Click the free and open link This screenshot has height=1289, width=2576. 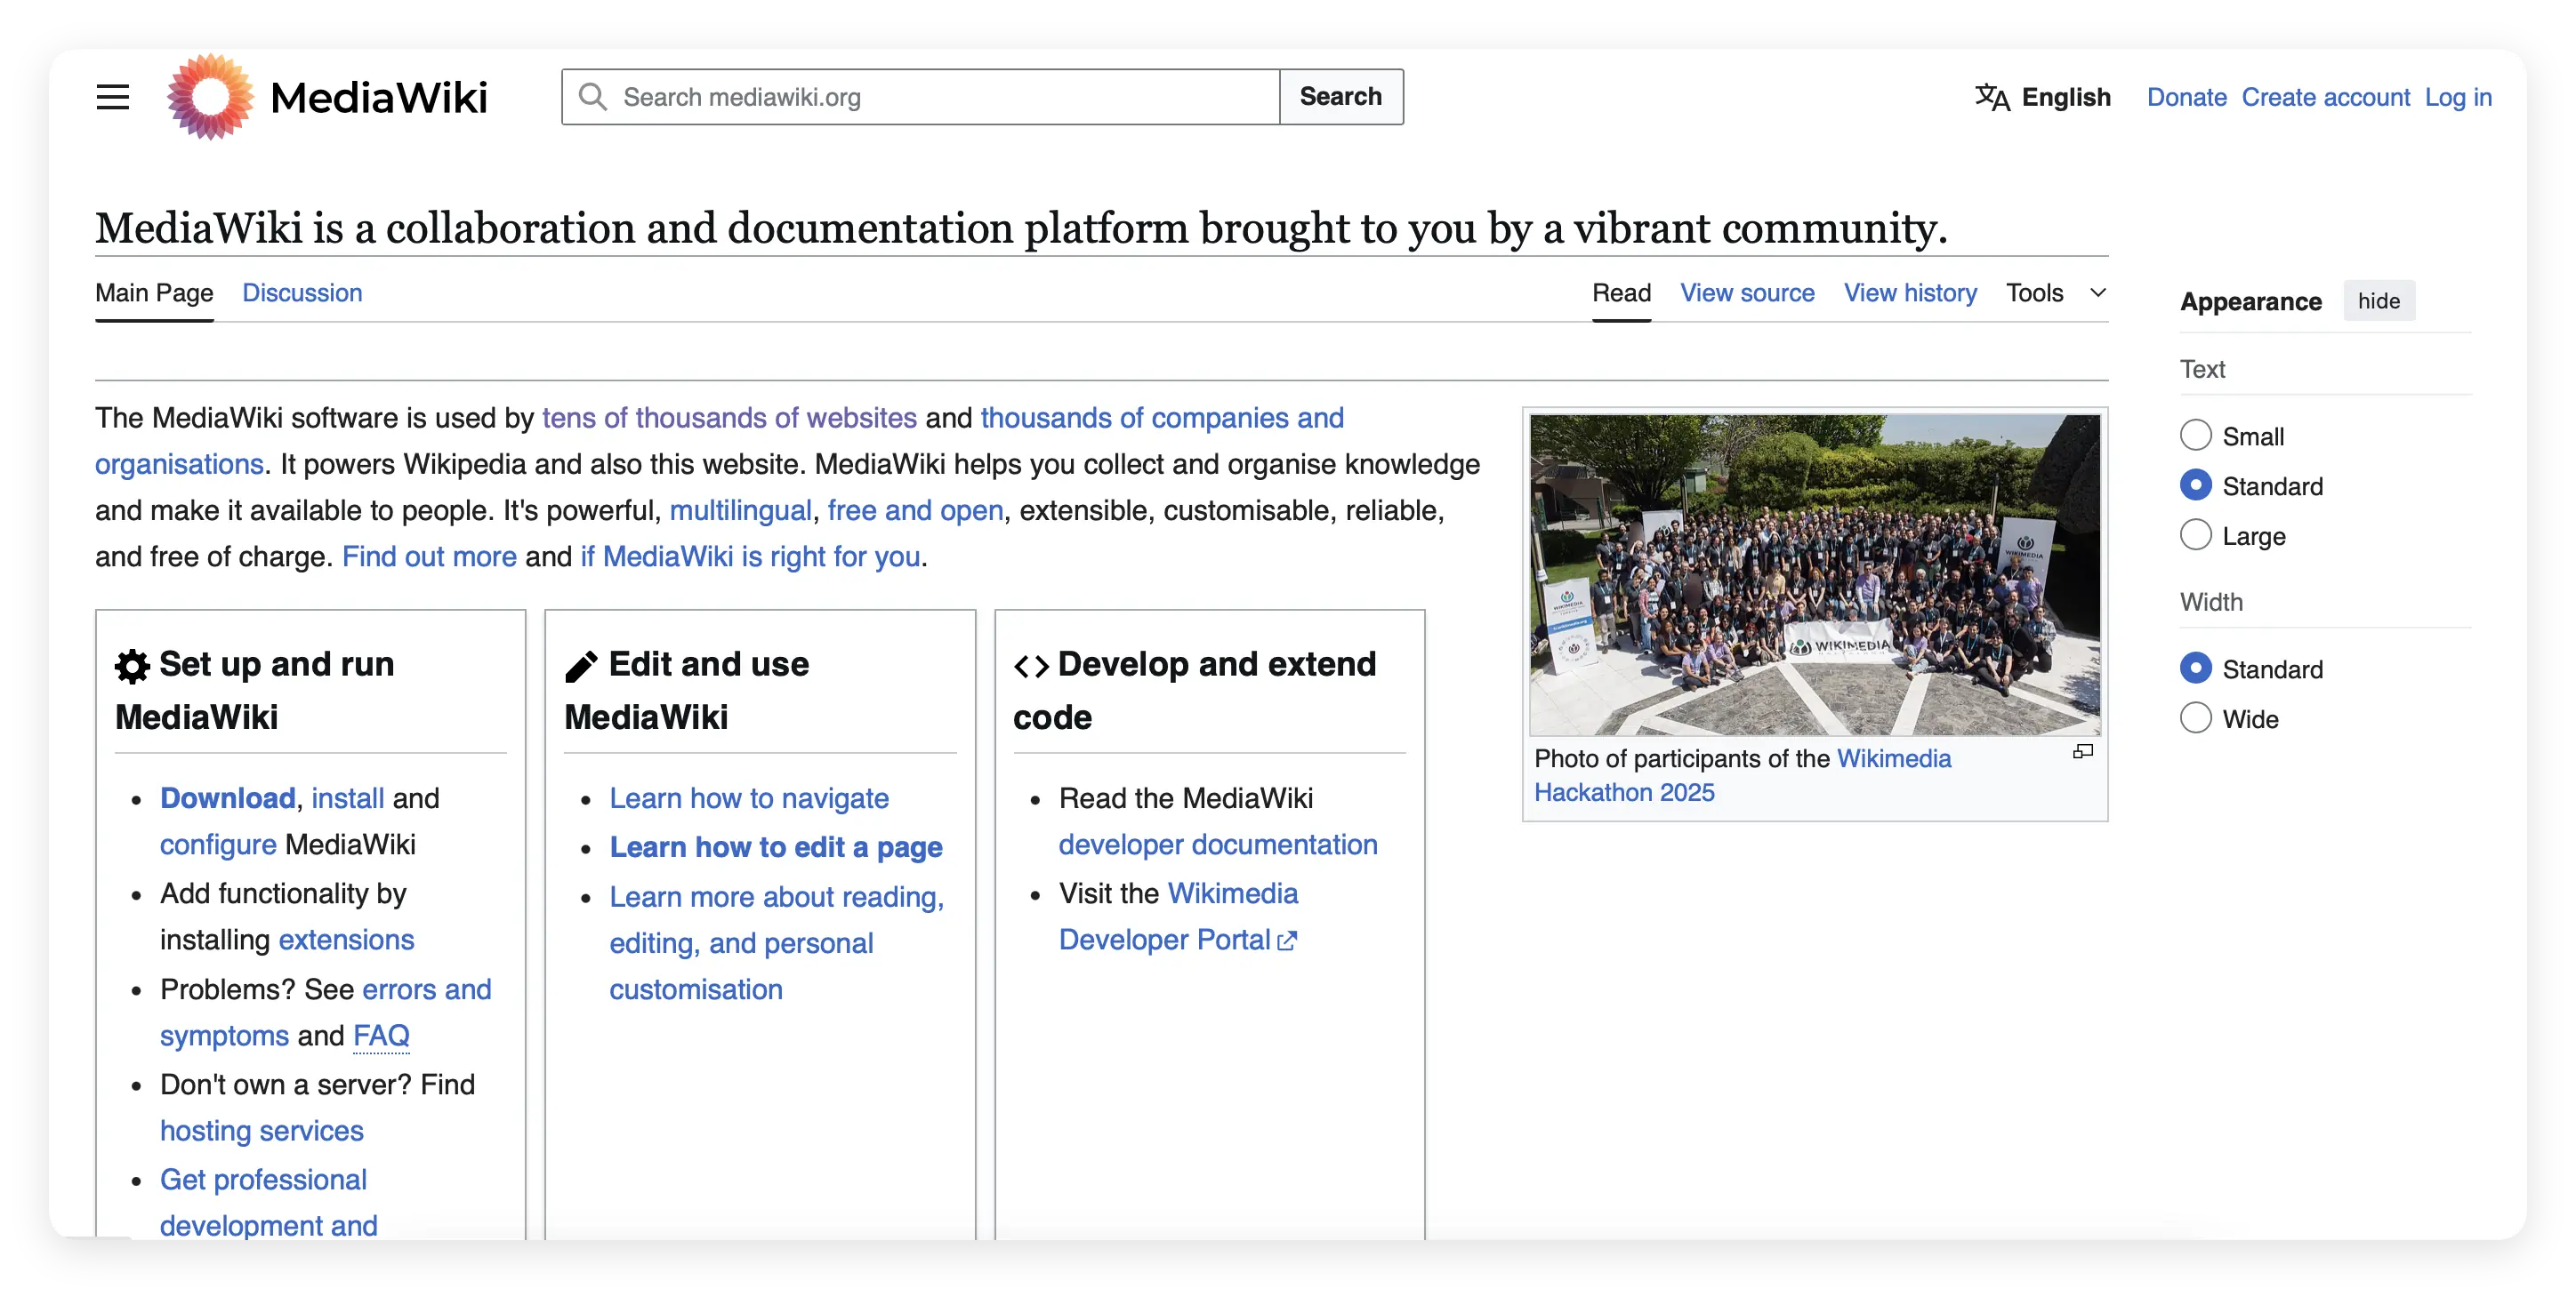915,510
